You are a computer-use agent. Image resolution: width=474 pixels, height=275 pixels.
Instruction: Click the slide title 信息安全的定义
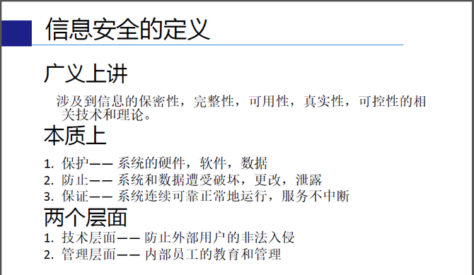coord(127,29)
